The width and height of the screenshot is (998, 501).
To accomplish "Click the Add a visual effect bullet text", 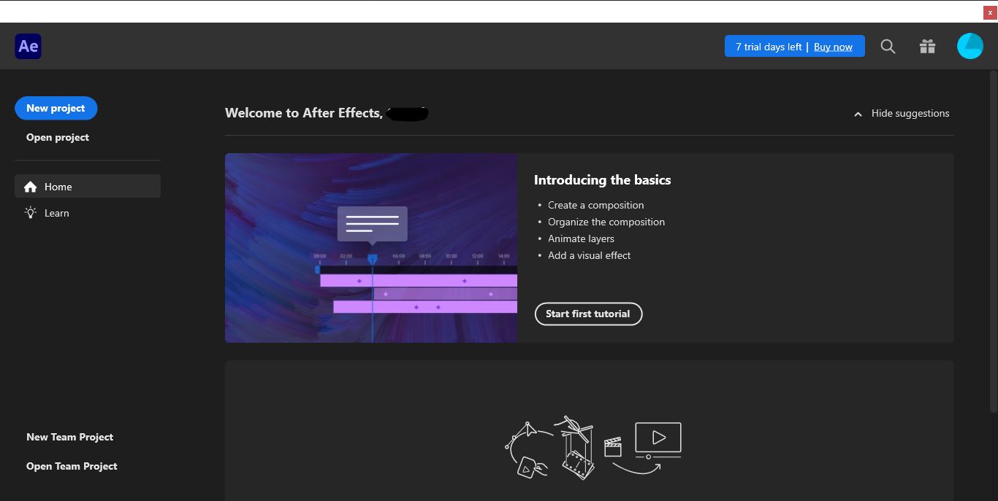I will (x=590, y=255).
